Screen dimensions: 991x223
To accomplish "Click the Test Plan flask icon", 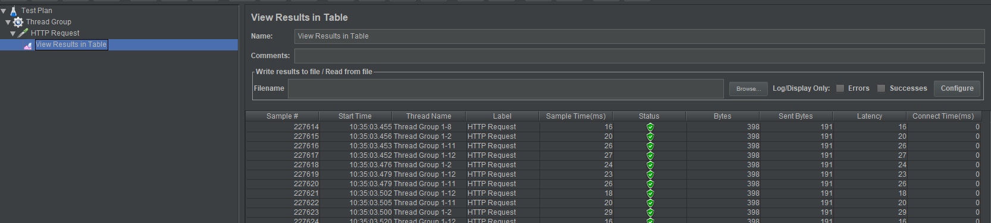I will [13, 11].
